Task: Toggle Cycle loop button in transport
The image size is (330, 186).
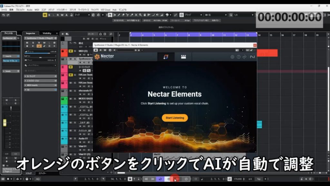Action: coord(160,179)
